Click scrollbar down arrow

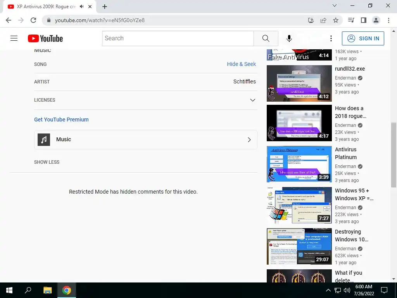pos(394,279)
